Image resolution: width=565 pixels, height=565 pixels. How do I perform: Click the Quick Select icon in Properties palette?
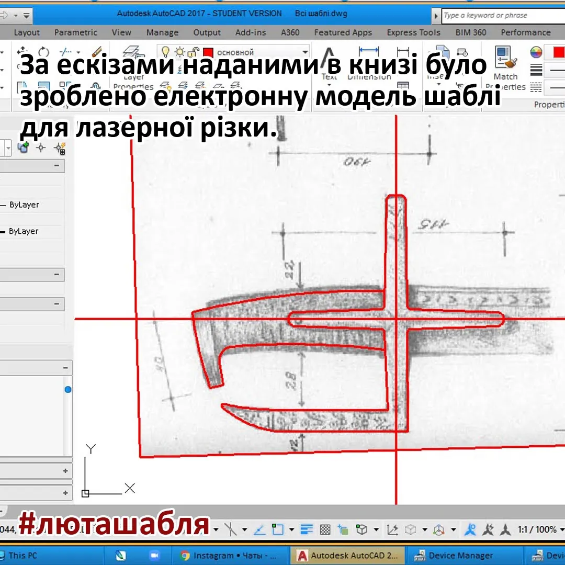(x=60, y=148)
